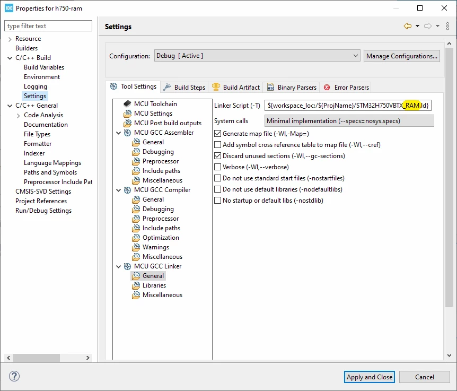
Task: Switch to the Build Steps tab
Action: point(184,87)
